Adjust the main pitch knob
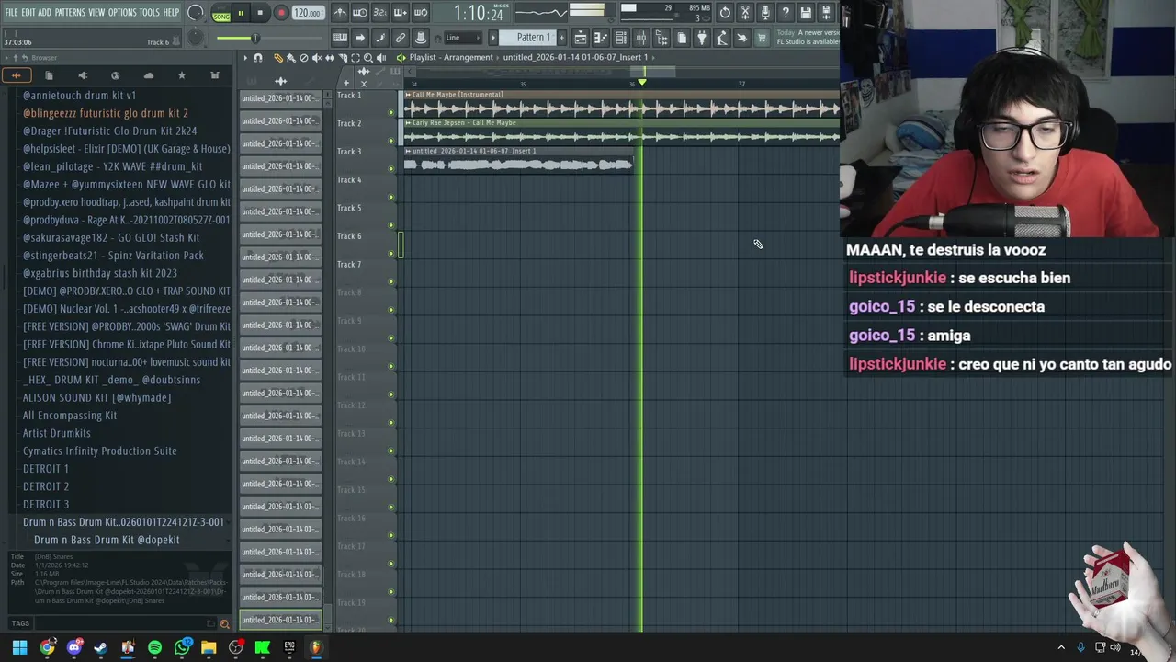The height and width of the screenshot is (662, 1176). pyautogui.click(x=196, y=38)
